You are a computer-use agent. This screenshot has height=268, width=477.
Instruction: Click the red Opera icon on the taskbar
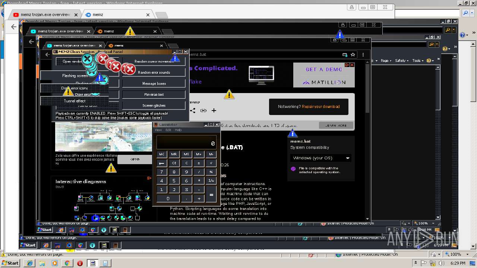point(80,263)
